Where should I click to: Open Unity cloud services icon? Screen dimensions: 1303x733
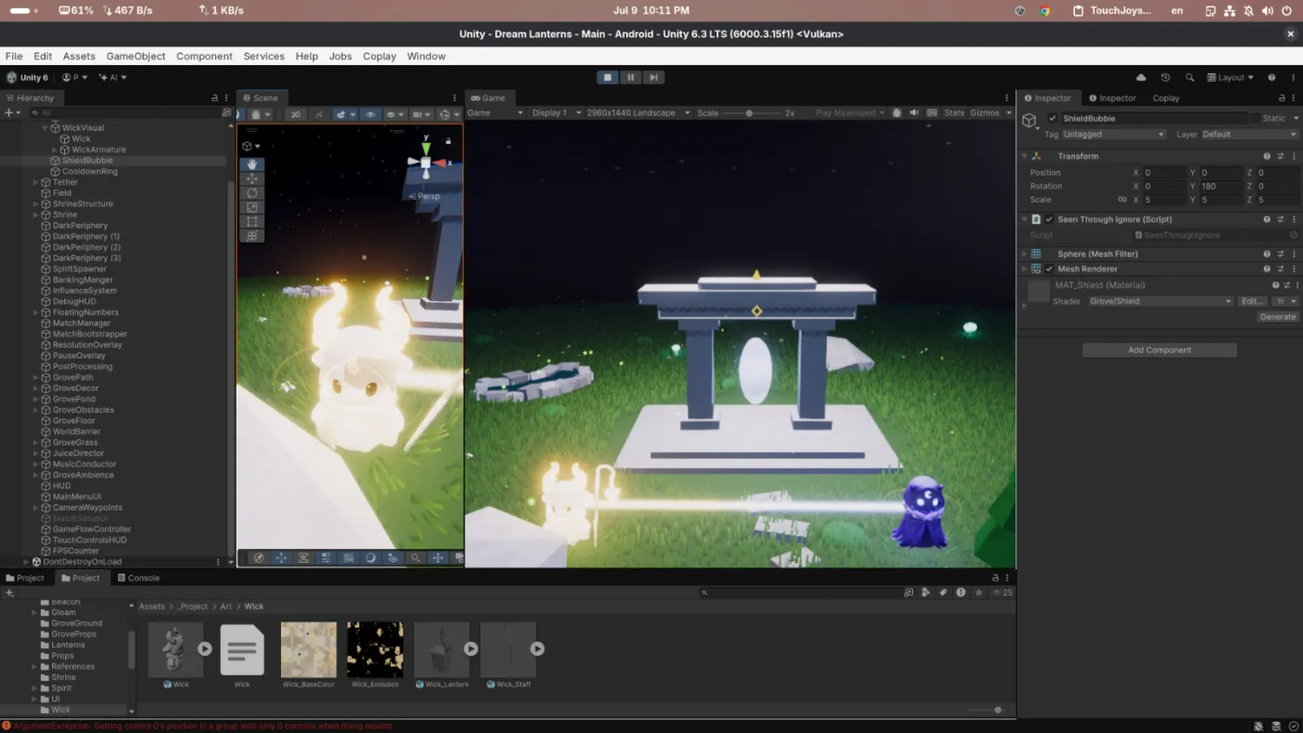[x=1141, y=77]
